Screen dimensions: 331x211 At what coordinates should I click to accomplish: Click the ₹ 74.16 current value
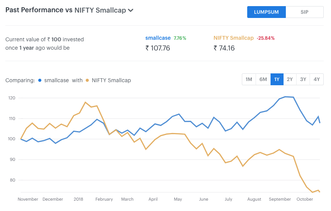(224, 48)
